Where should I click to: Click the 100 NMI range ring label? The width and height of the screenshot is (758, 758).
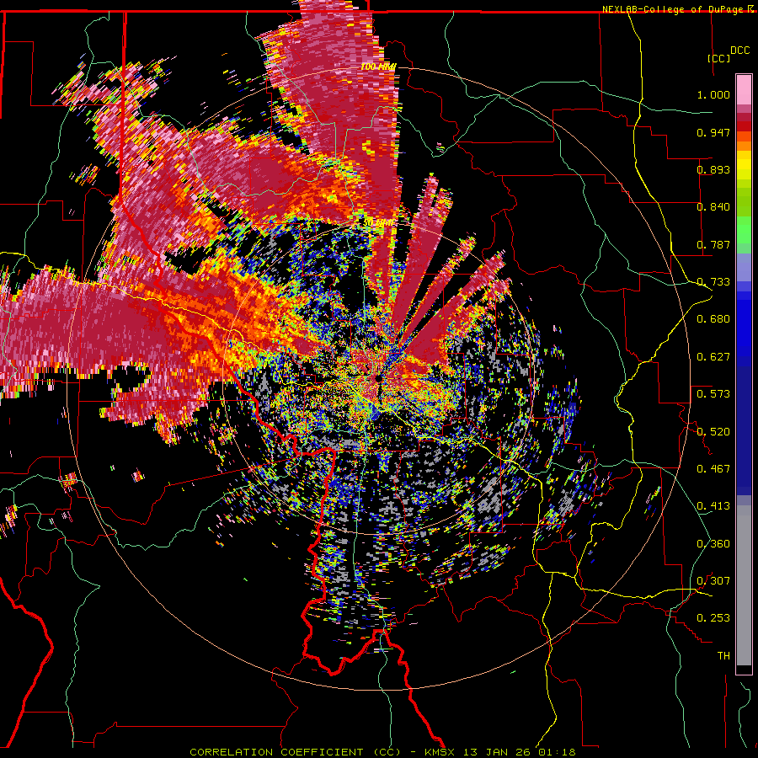tap(378, 67)
